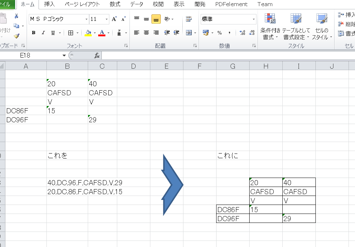
Task: Open the font name dropdown MS Pゴシック
Action: click(x=86, y=19)
